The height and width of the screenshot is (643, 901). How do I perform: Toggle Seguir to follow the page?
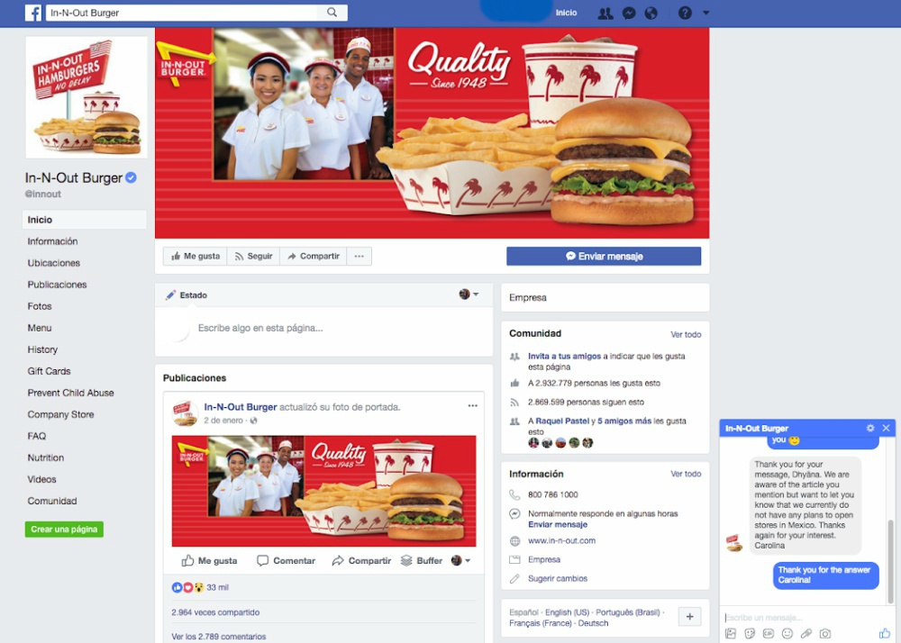tap(253, 256)
